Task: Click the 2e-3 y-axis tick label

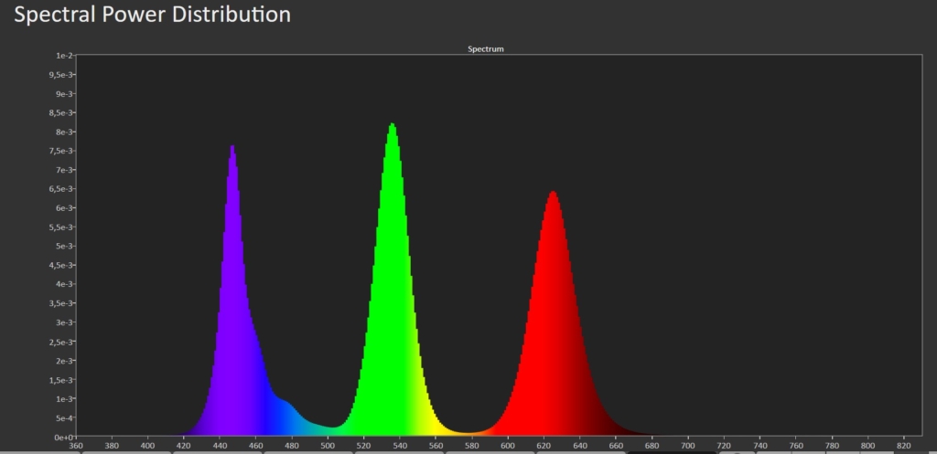Action: [64, 360]
